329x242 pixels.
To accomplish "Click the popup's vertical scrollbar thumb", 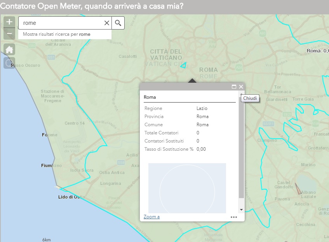I will (x=242, y=148).
